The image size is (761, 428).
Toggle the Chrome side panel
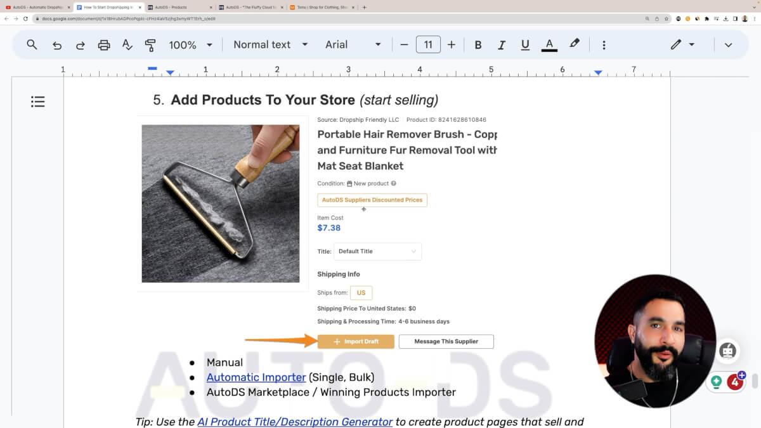click(735, 19)
